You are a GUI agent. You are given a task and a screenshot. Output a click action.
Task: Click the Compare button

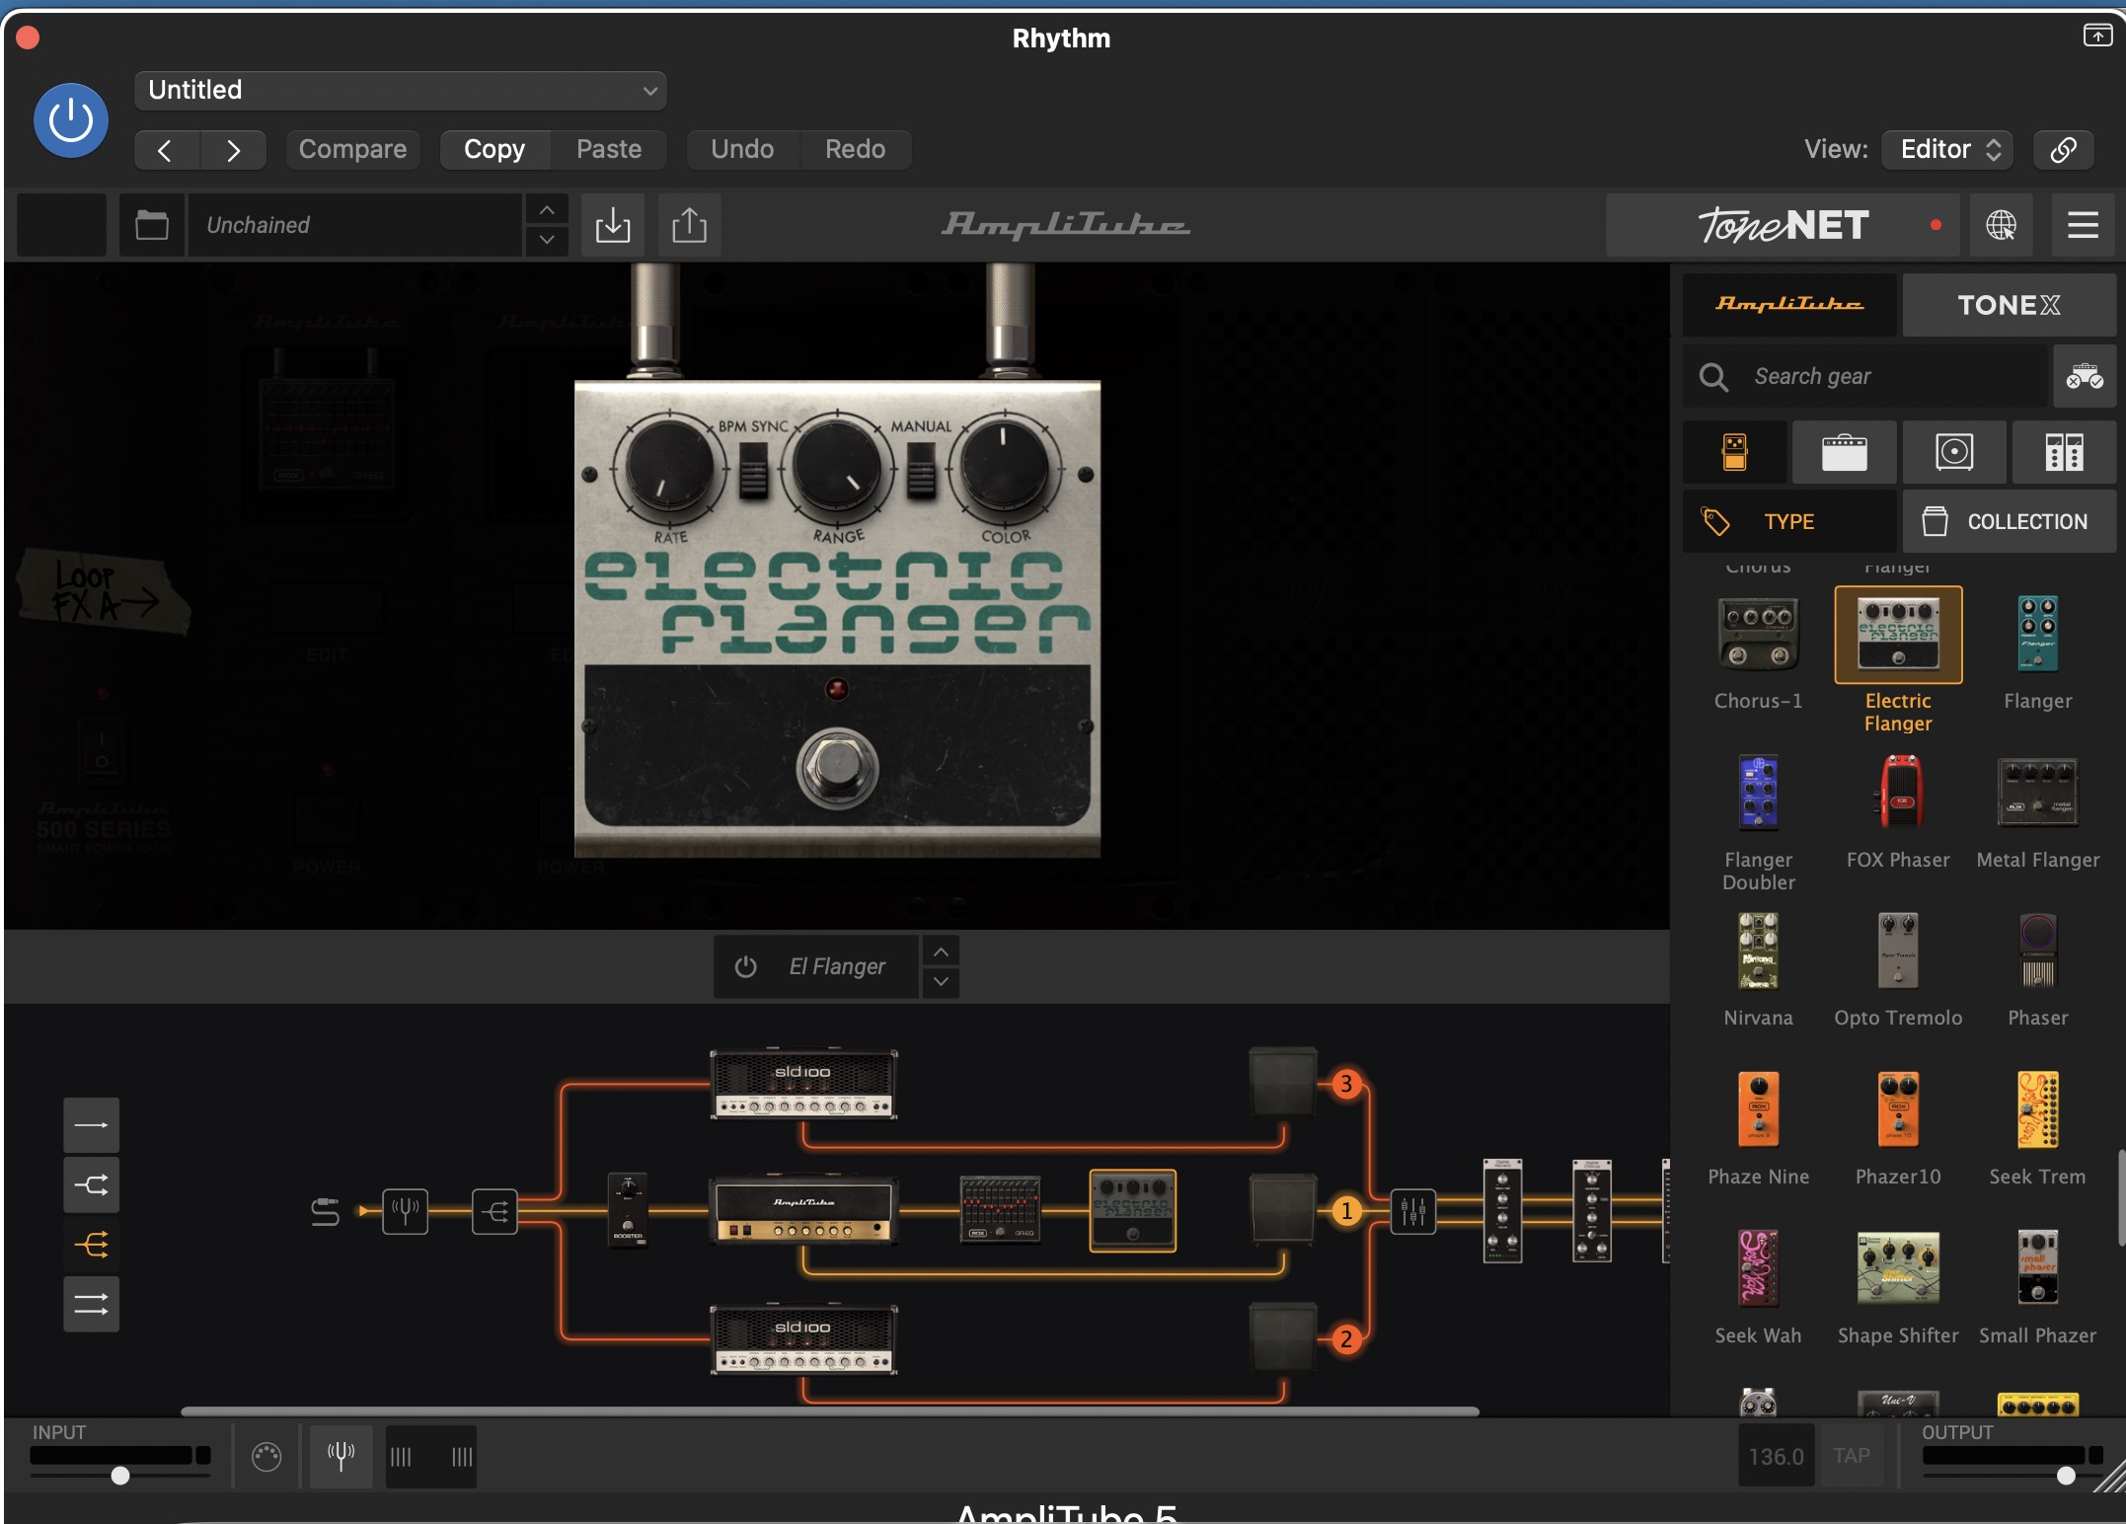352,149
